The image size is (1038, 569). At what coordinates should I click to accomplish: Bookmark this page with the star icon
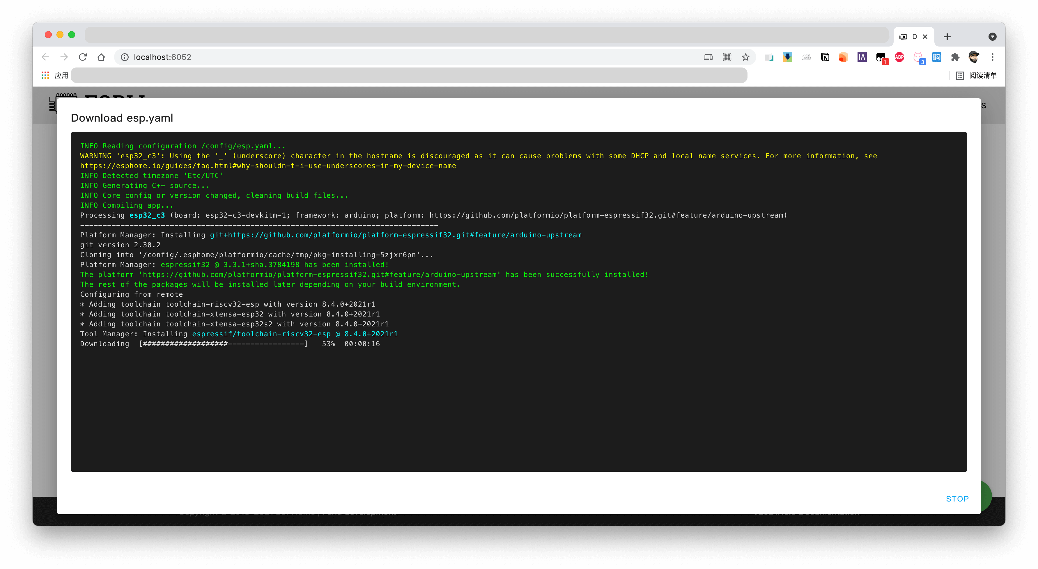(746, 57)
